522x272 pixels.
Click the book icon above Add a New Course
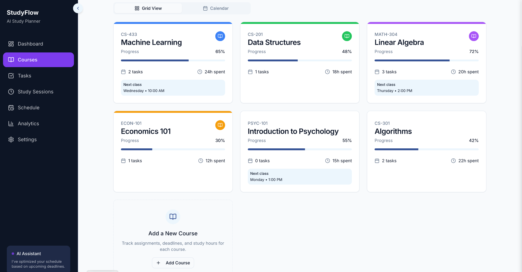[x=173, y=217]
